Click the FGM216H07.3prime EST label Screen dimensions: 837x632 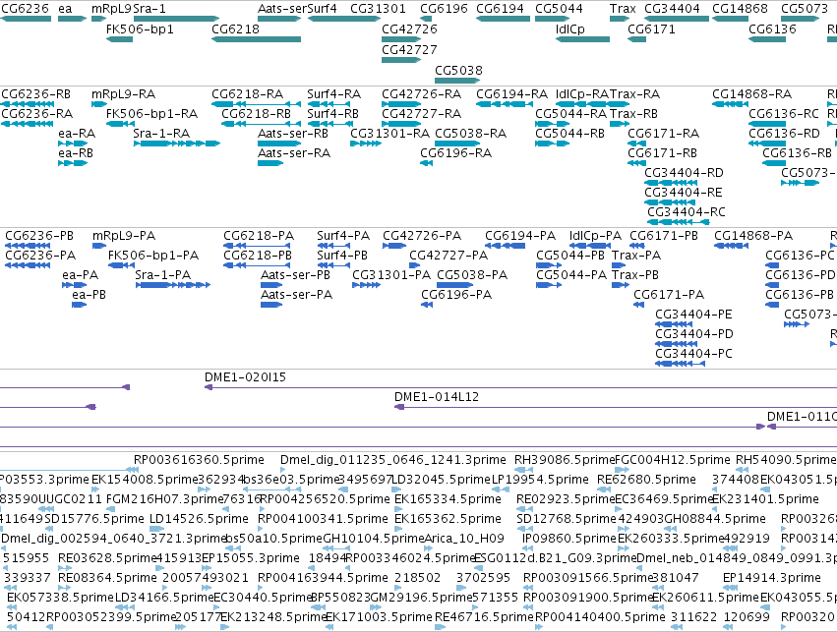164,499
